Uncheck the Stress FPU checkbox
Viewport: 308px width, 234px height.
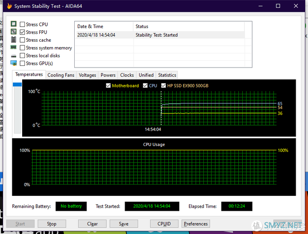22,32
